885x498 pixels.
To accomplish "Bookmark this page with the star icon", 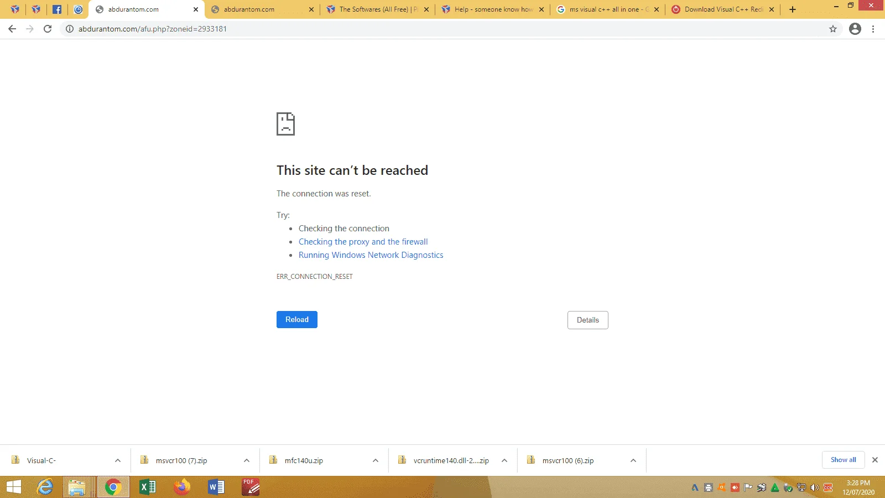I will (833, 29).
